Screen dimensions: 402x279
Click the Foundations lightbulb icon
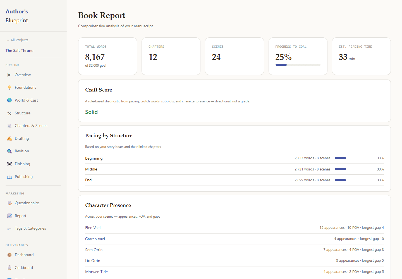pyautogui.click(x=9, y=88)
